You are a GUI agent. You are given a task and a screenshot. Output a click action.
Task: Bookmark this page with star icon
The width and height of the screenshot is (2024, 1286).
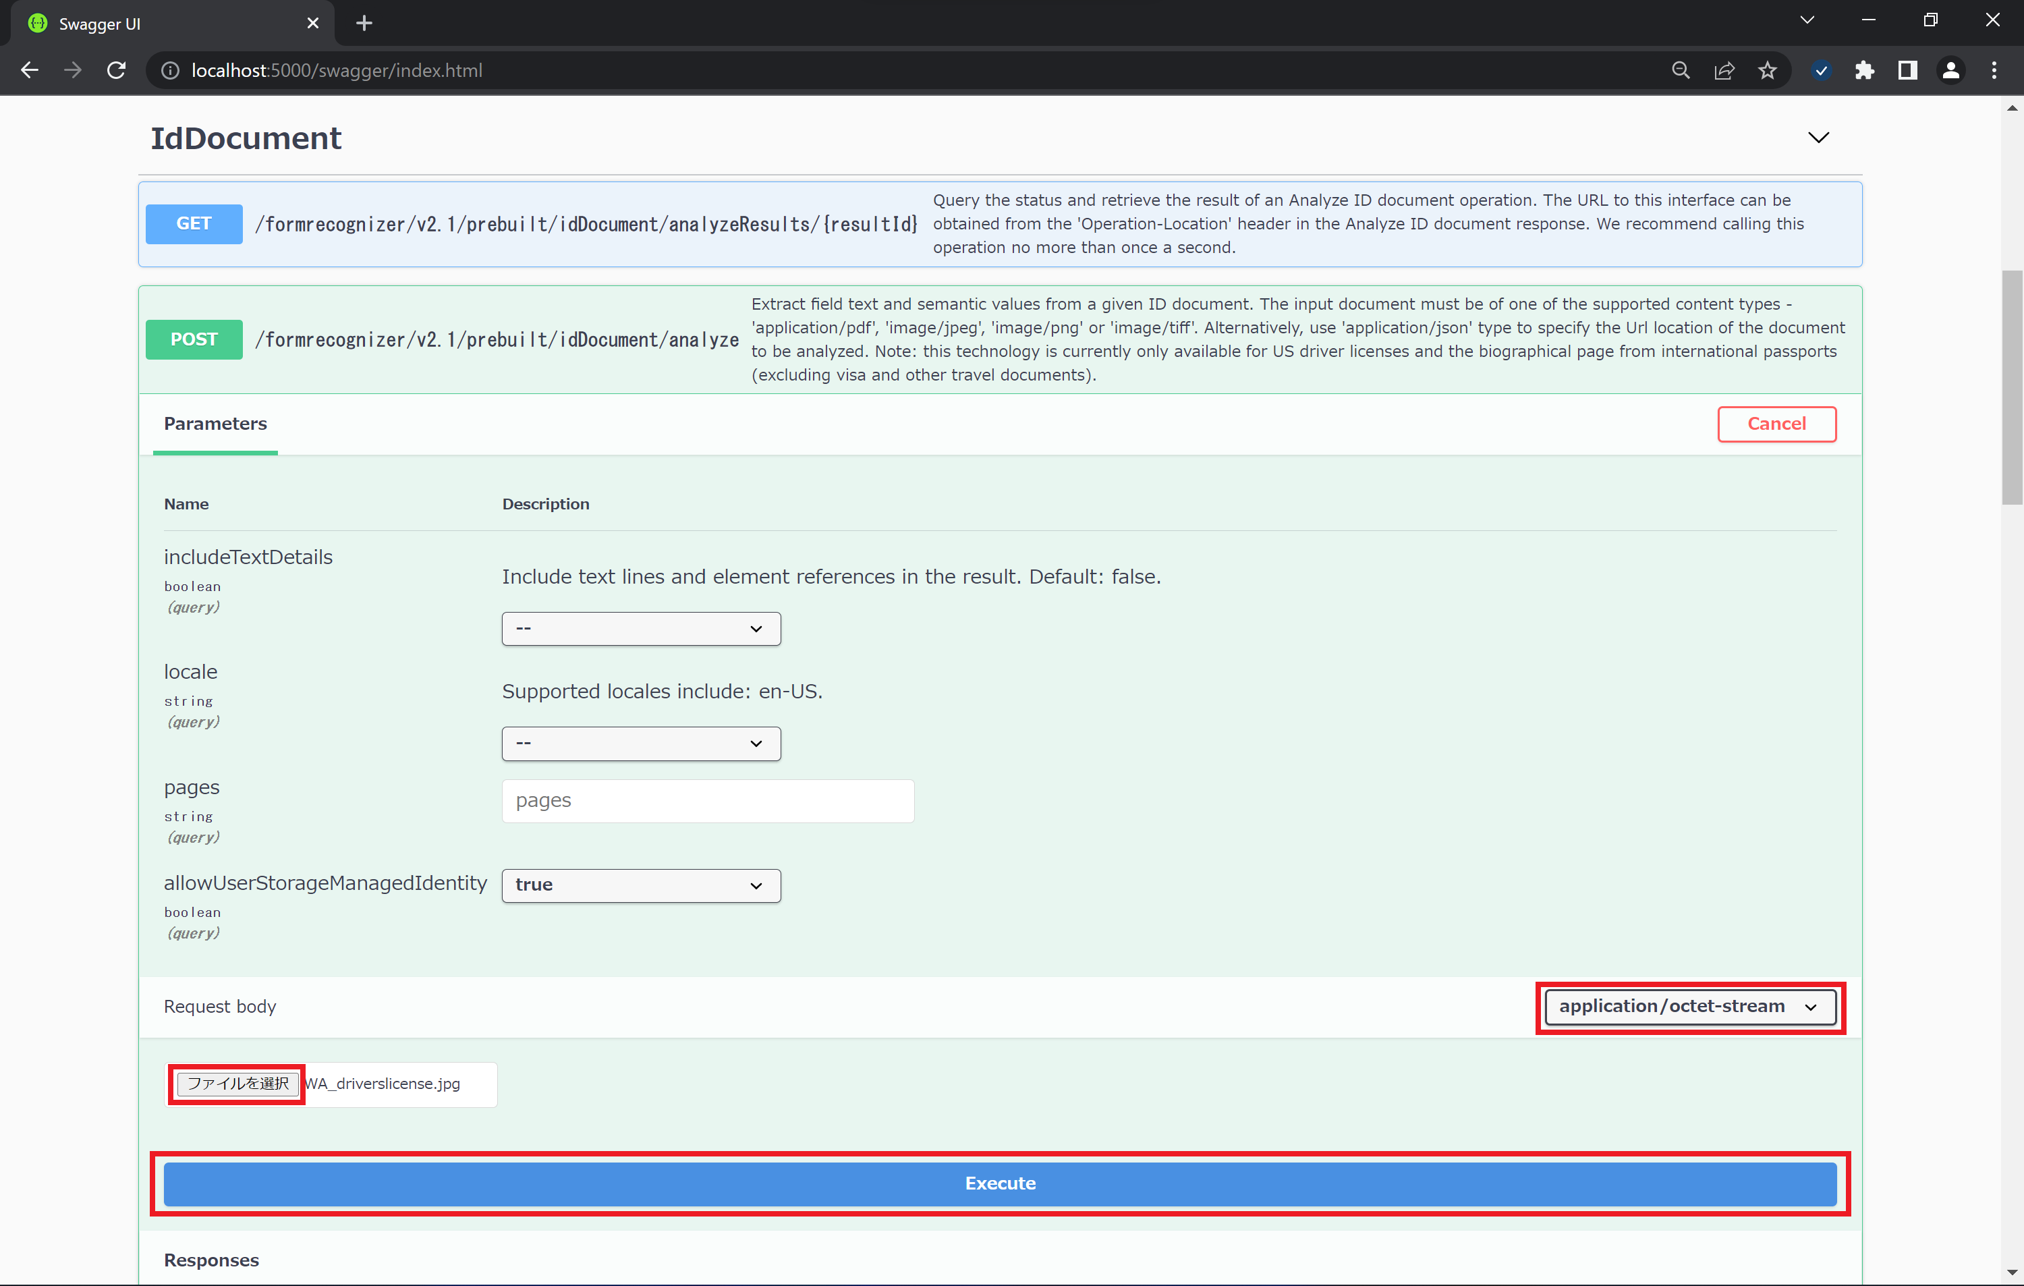click(x=1768, y=71)
